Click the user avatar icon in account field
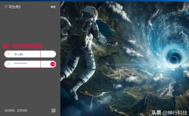Image resolution: width=189 pixels, height=116 pixels. (x=9, y=54)
